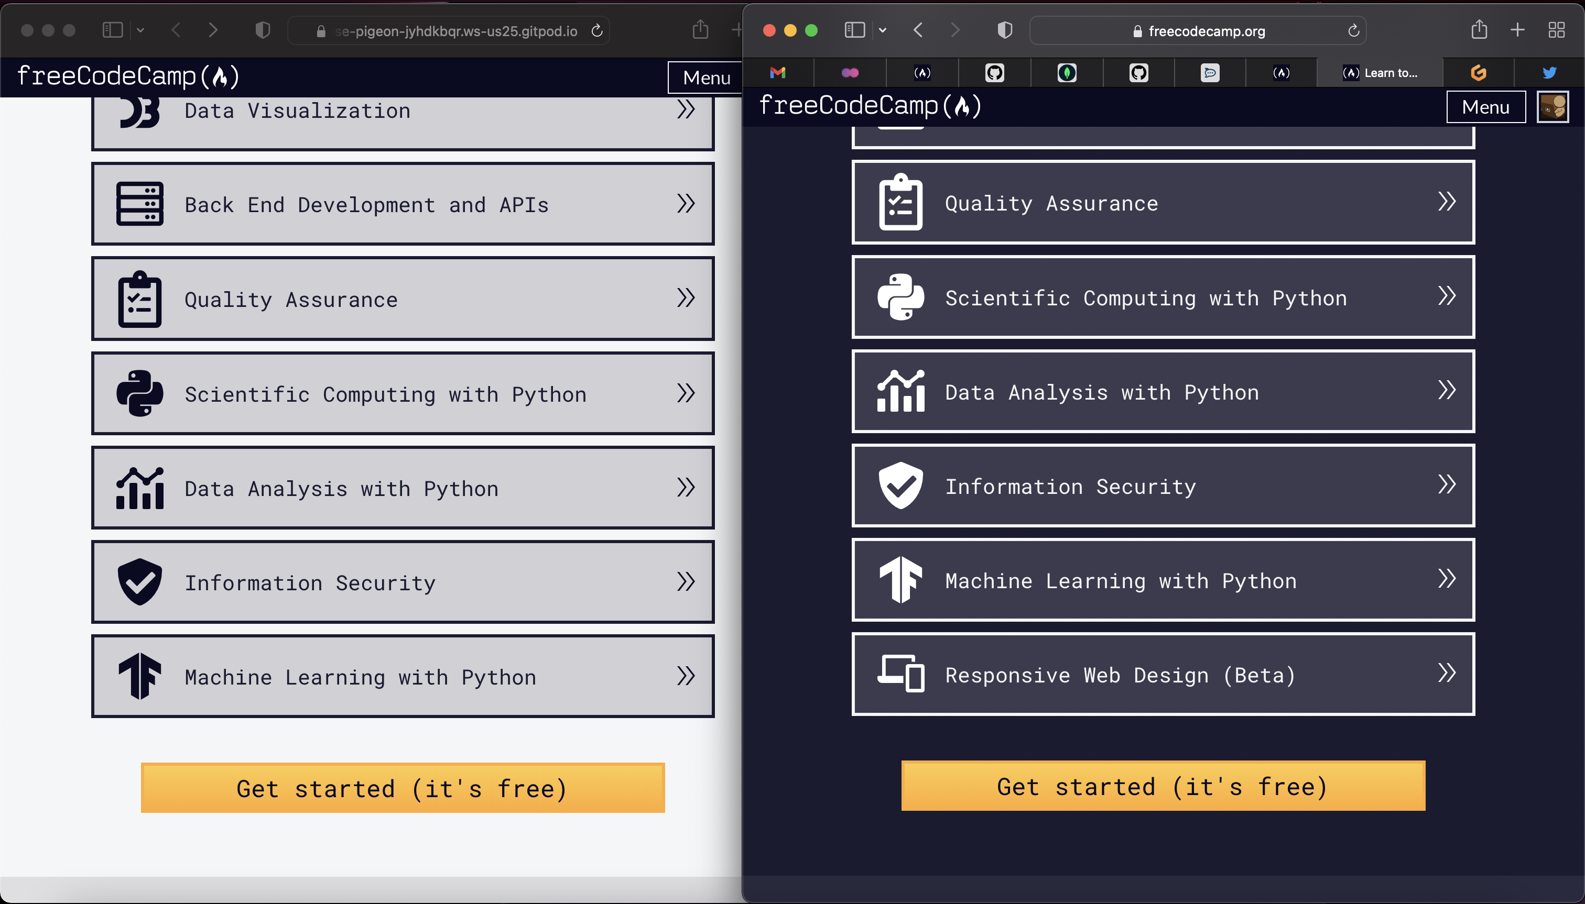Open the tab group dropdown arrow
Screen dimensions: 1585x904
883,30
